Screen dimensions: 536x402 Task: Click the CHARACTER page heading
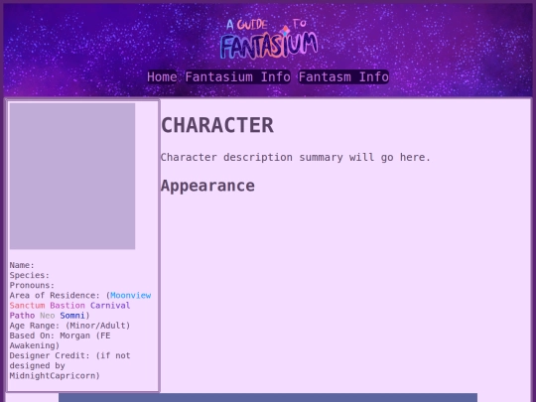(x=217, y=125)
